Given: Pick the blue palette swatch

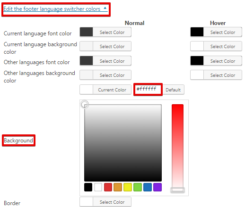Looking at the screenshot, I should point(148,187).
